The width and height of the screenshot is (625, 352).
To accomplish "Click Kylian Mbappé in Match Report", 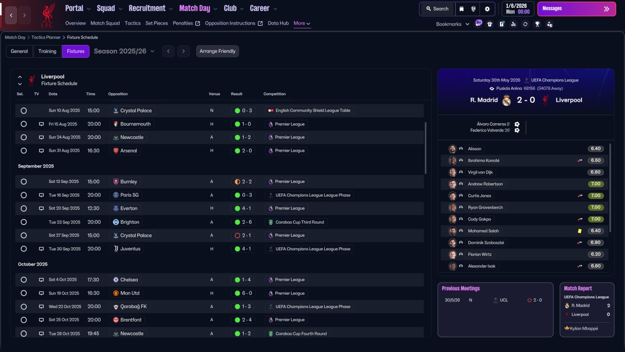I will pyautogui.click(x=584, y=329).
